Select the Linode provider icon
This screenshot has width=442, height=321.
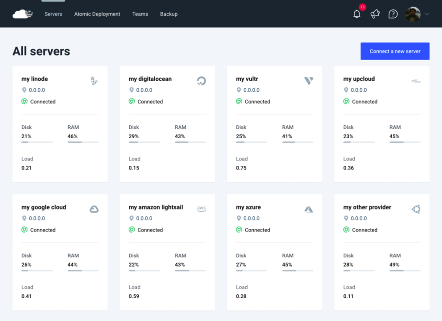(x=94, y=81)
